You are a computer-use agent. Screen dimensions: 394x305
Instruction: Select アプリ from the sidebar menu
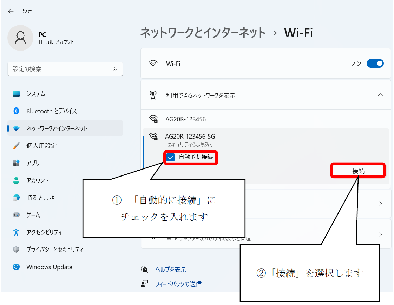(x=33, y=163)
